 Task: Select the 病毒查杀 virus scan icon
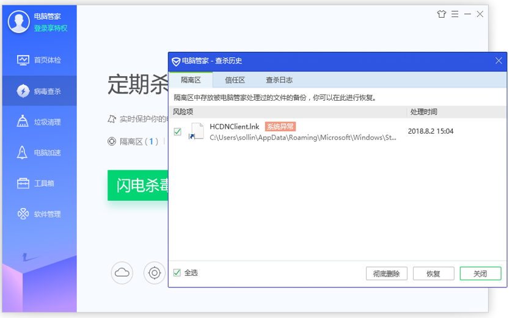click(23, 91)
